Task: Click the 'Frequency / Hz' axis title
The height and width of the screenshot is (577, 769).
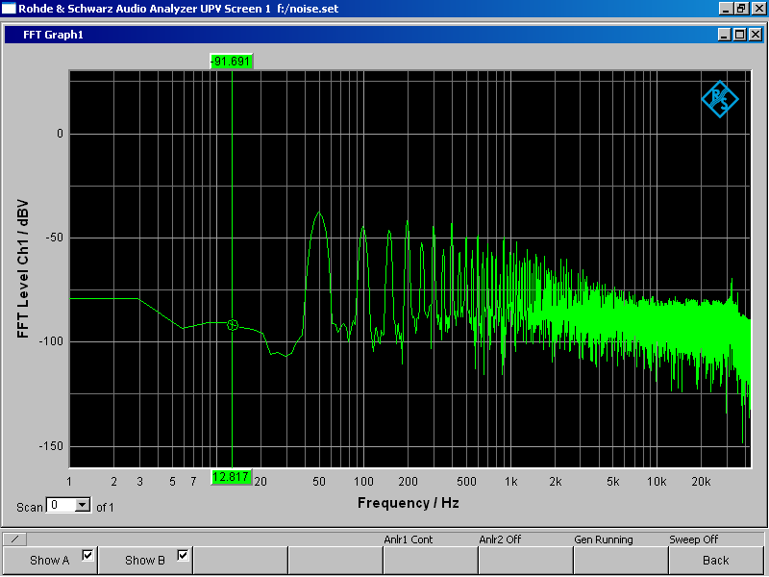Action: coord(408,502)
